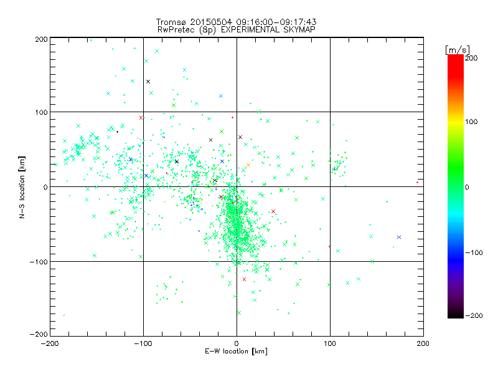Click the 'E-W location [km]' axis label
The width and height of the screenshot is (498, 374).
coord(236,351)
